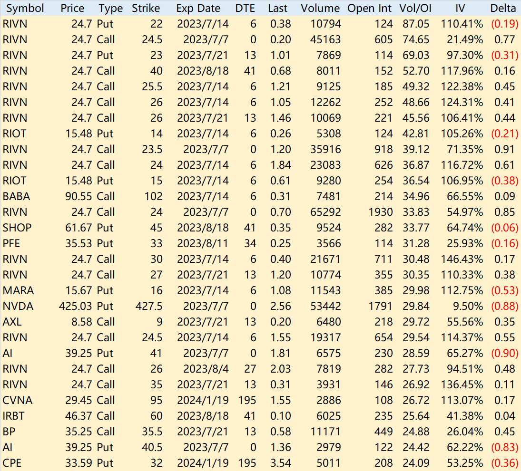Viewport: 521px width, 471px height.
Task: Click the Delta column header
Action: [503, 8]
